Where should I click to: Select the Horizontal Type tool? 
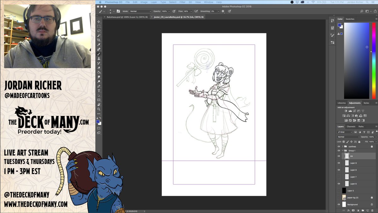pyautogui.click(x=99, y=91)
